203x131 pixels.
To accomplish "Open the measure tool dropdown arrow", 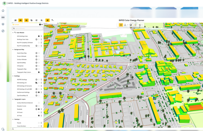I will point(127,25).
